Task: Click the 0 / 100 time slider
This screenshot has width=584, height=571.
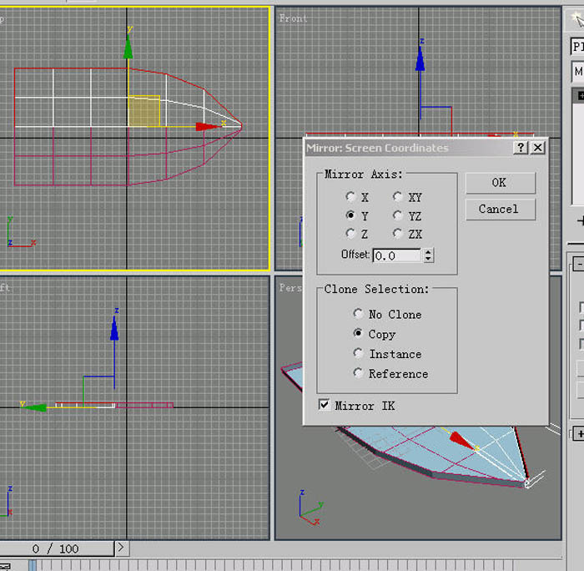Action: [x=56, y=548]
